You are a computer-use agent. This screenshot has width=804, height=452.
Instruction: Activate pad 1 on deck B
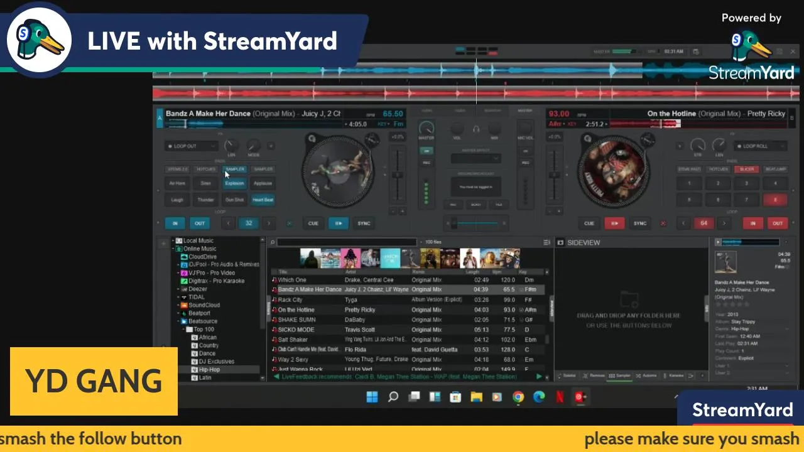689,183
